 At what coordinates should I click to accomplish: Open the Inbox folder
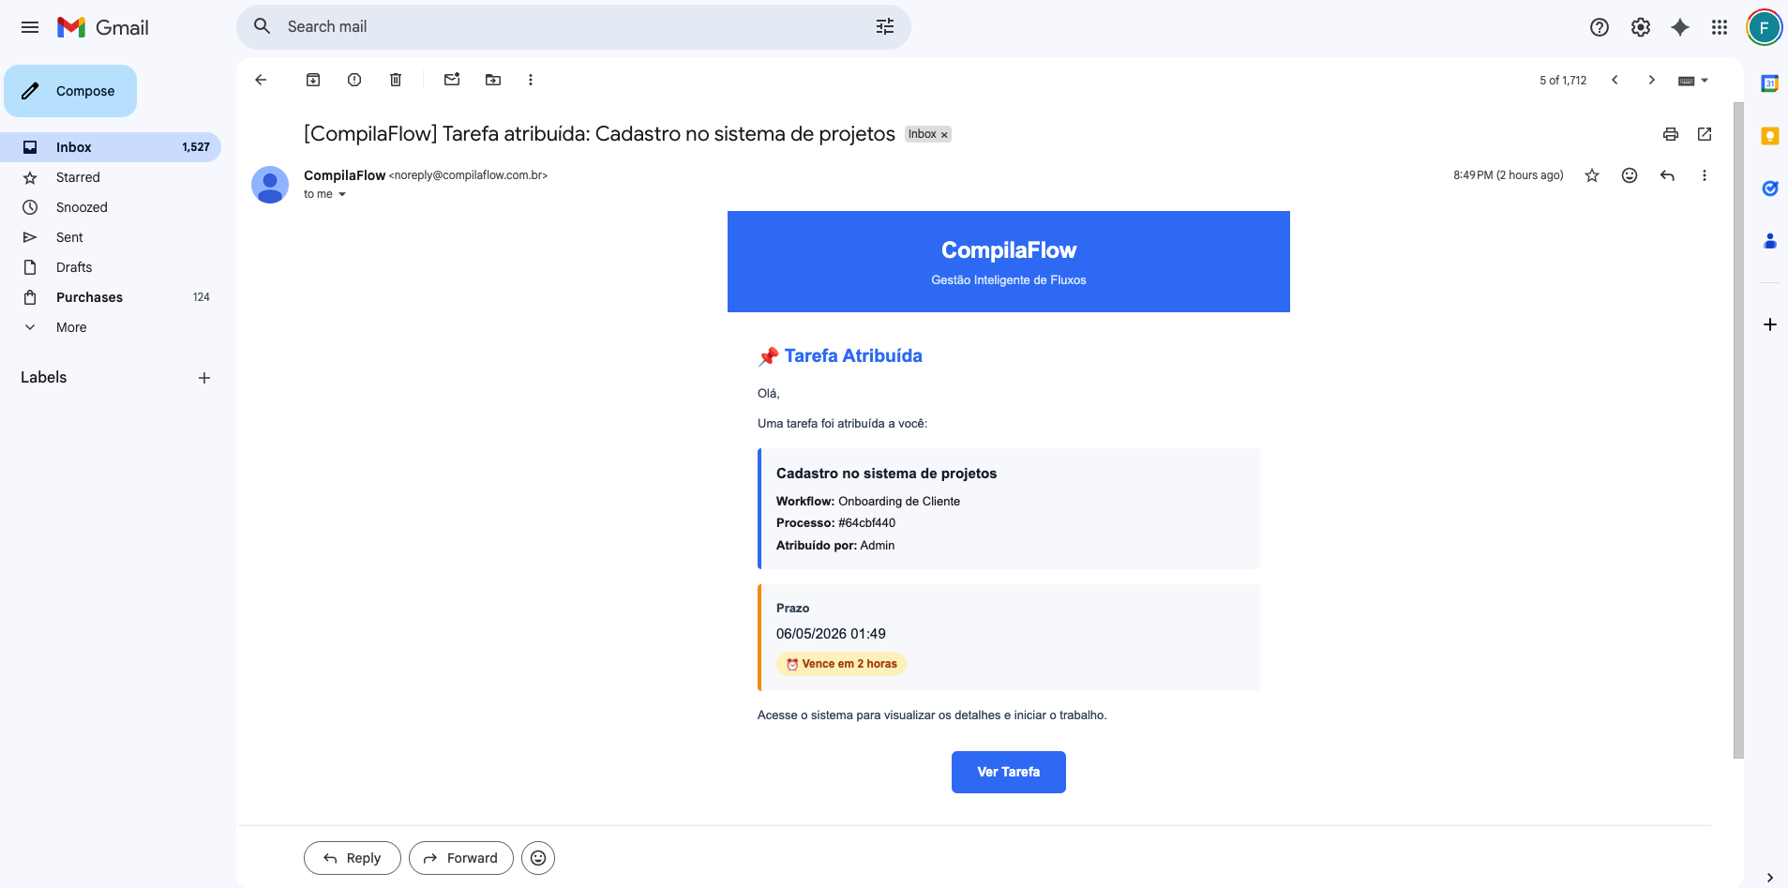(x=111, y=147)
